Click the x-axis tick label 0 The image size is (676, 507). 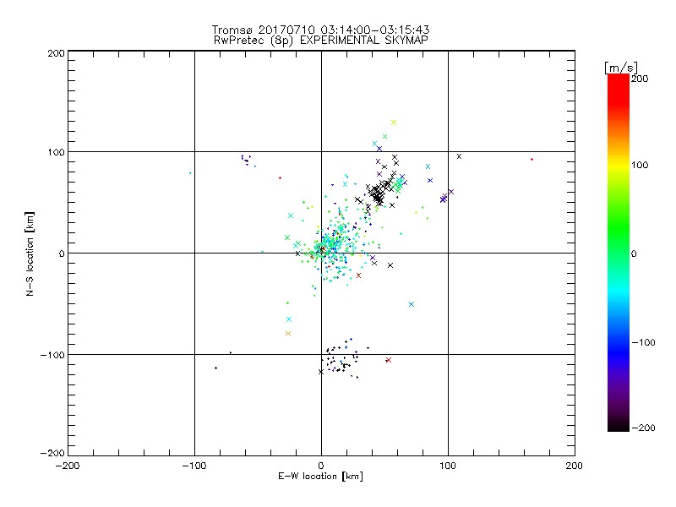pyautogui.click(x=321, y=466)
